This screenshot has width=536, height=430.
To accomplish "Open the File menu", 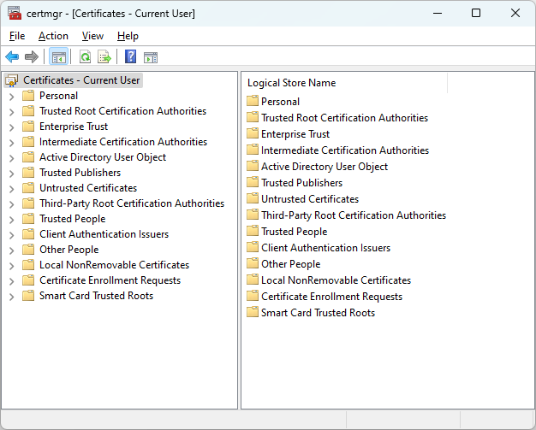I will coord(17,36).
